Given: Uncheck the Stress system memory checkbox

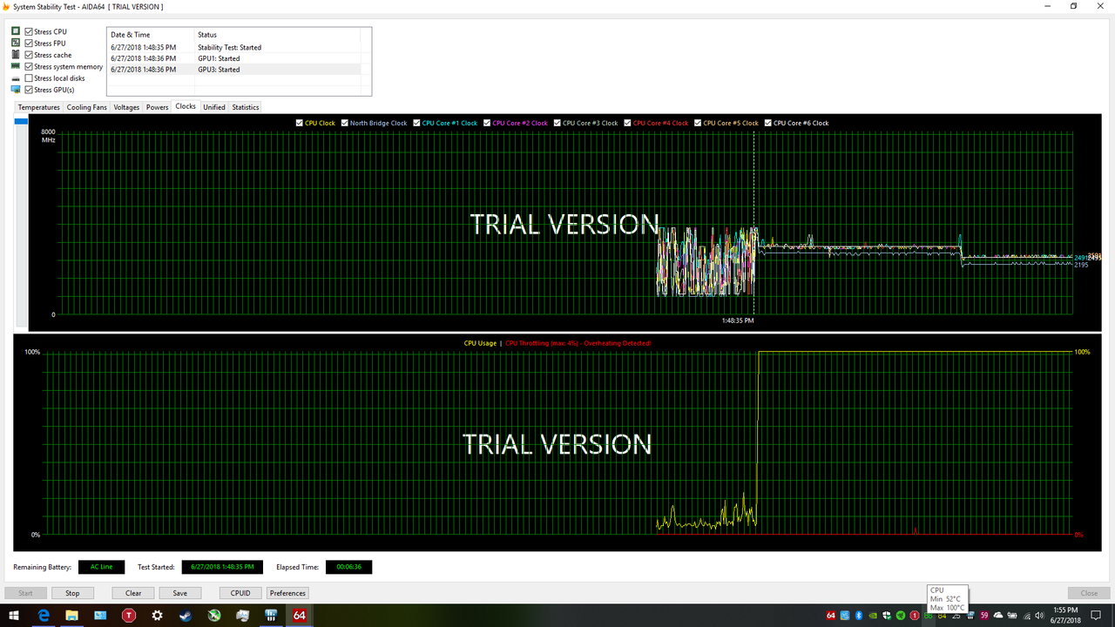Looking at the screenshot, I should [29, 66].
